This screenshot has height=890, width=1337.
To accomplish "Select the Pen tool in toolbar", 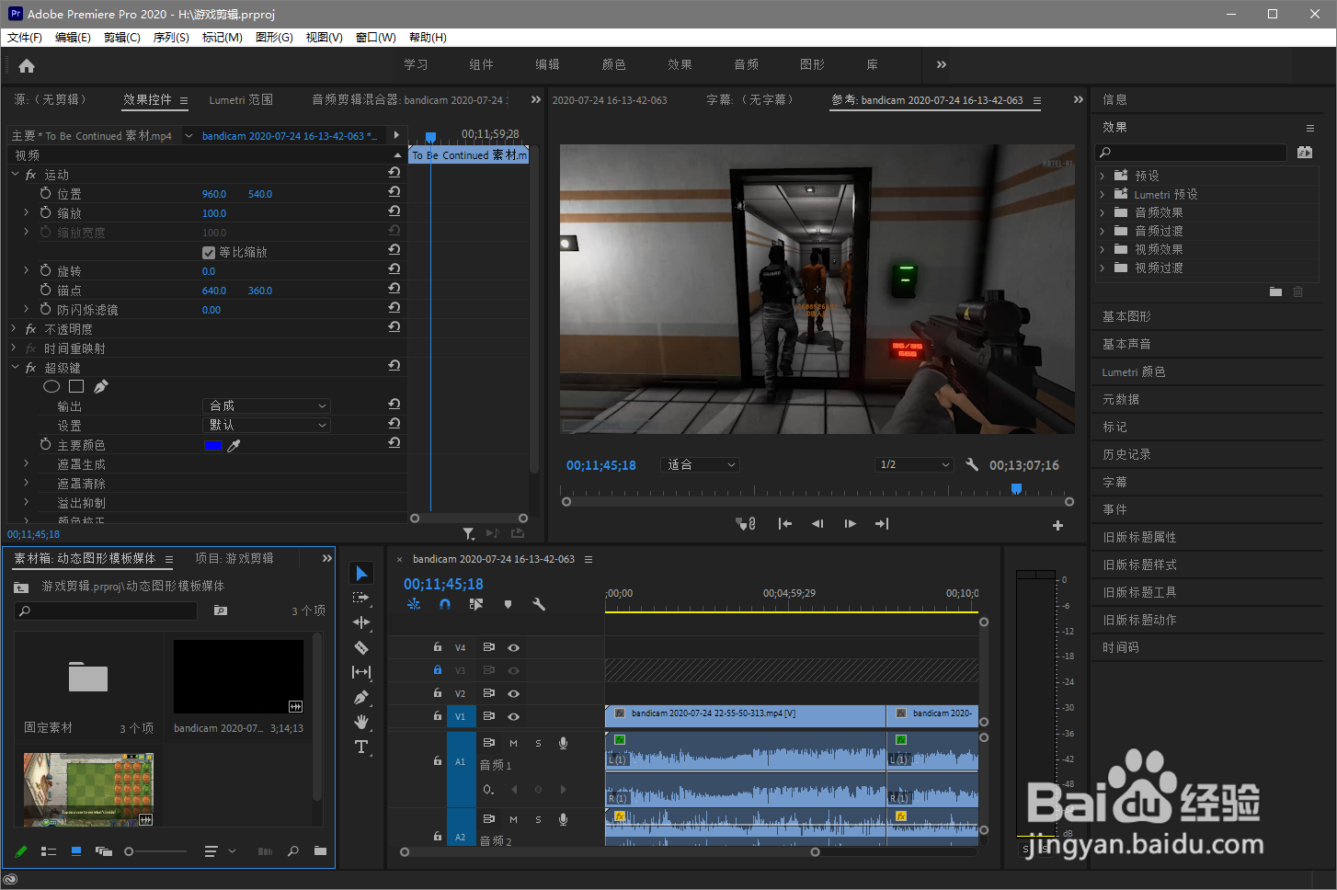I will coord(361,697).
